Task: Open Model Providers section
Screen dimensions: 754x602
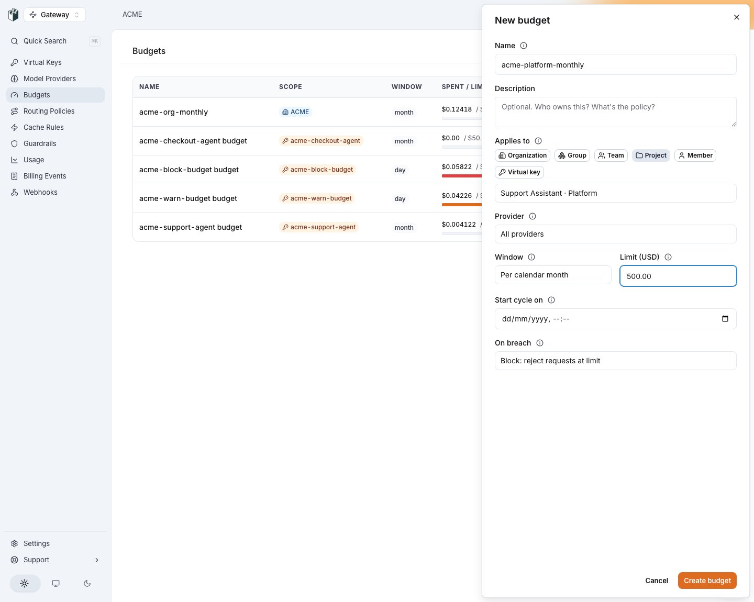Action: (x=56, y=79)
